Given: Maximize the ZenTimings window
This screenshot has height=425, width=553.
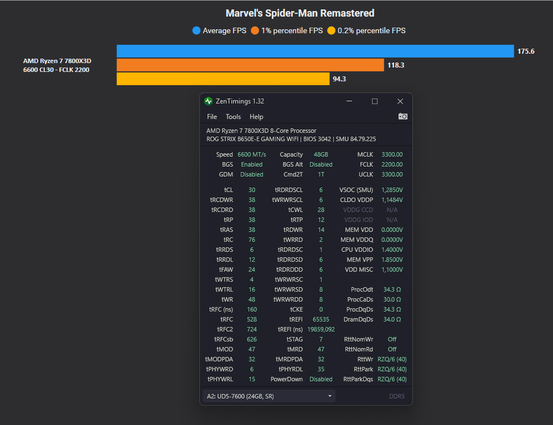Looking at the screenshot, I should point(375,101).
